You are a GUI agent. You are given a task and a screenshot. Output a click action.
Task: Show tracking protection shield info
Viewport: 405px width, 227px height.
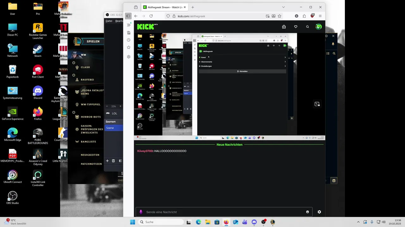168,16
